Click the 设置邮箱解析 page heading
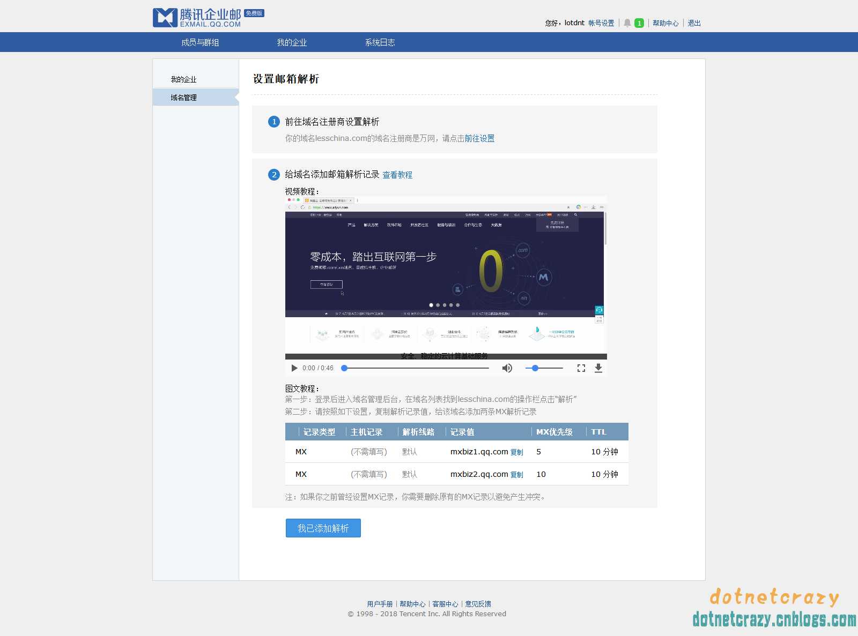Screen dimensions: 858x636 286,79
